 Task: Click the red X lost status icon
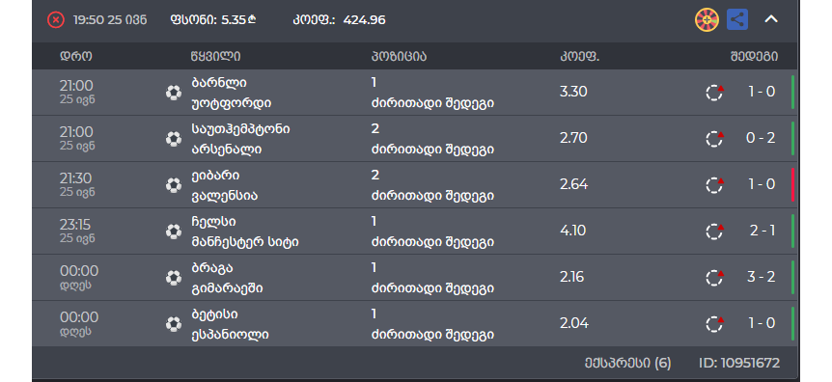[56, 20]
